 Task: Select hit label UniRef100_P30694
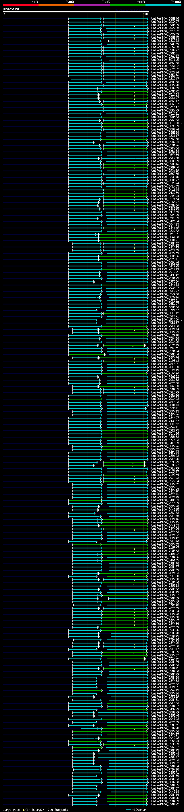click(x=165, y=196)
